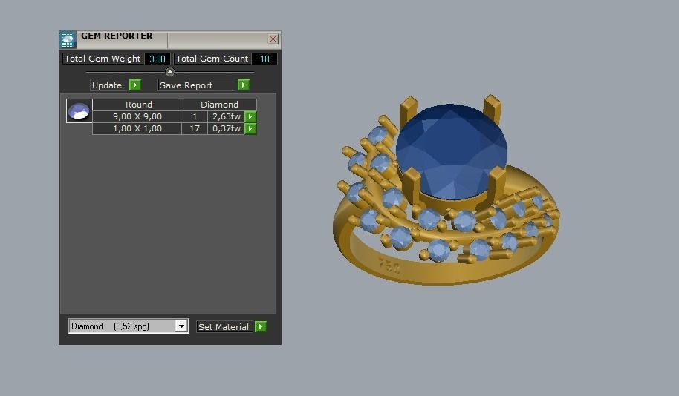Screen dimensions: 679x396
Task: Click the quantity 17 cell
Action: point(195,129)
